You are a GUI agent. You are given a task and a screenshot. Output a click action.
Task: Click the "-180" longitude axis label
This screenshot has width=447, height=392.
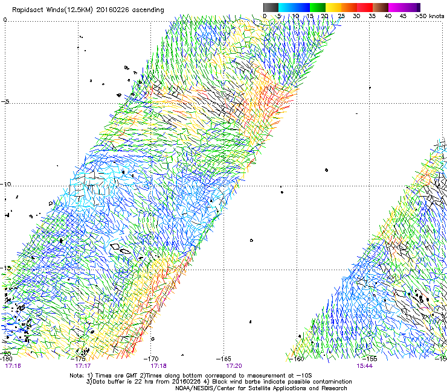point(6,359)
